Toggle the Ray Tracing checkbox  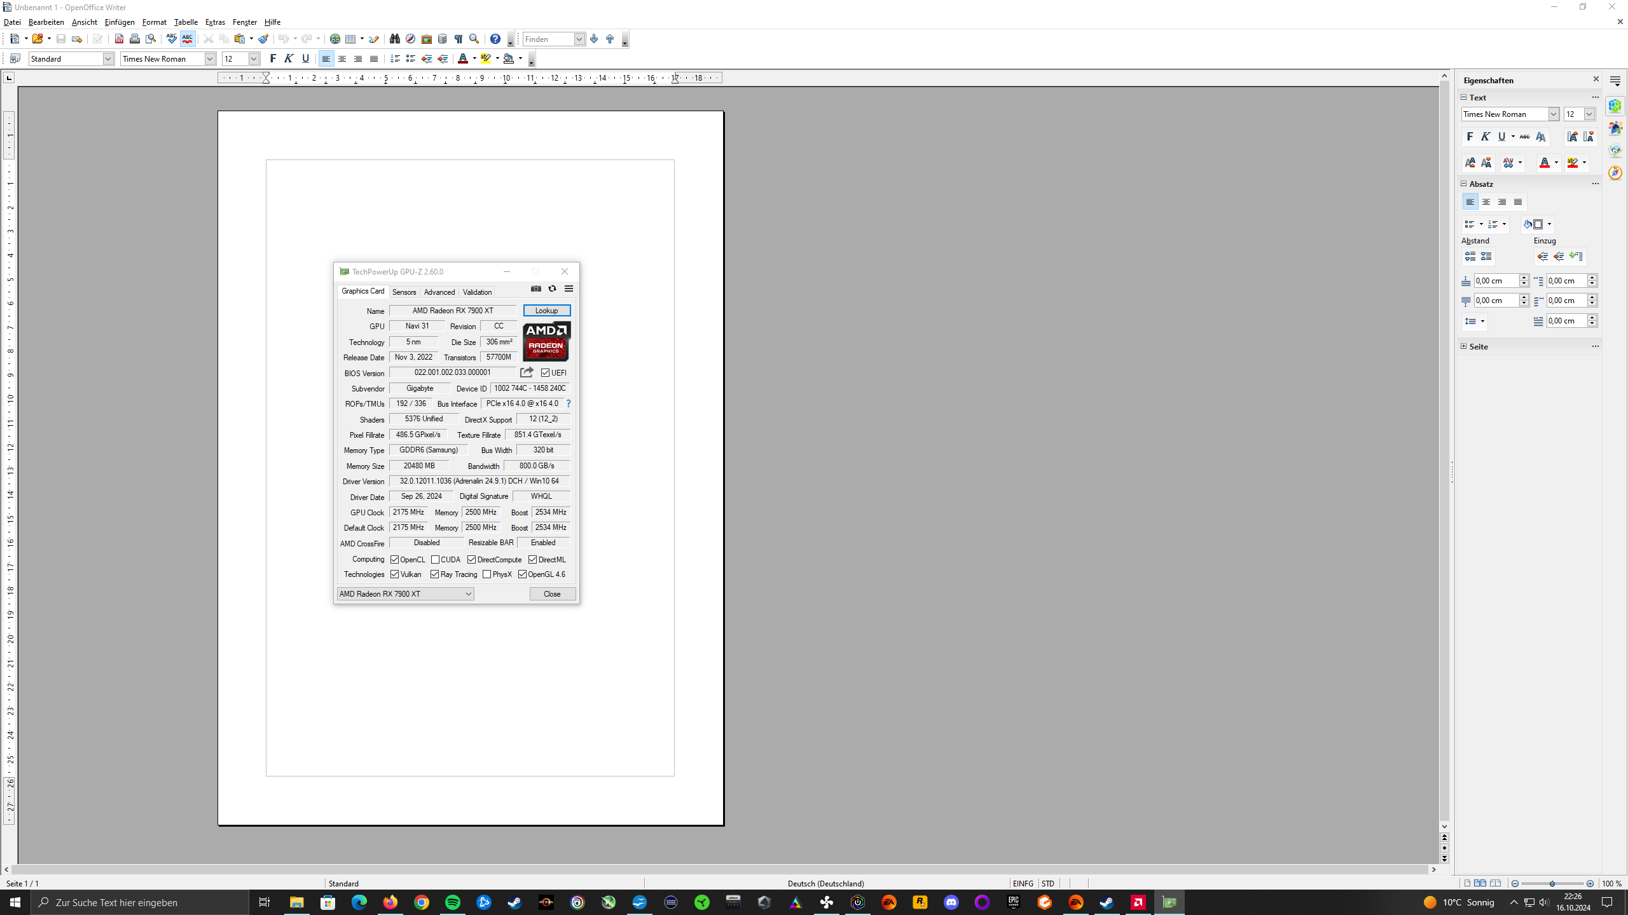[435, 574]
